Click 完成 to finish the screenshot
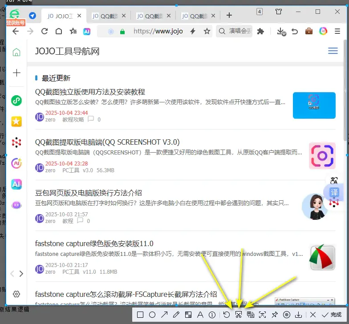The width and height of the screenshot is (349, 324). pyautogui.click(x=332, y=315)
